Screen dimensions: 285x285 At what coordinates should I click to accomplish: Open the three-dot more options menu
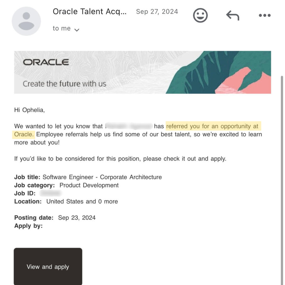[265, 15]
